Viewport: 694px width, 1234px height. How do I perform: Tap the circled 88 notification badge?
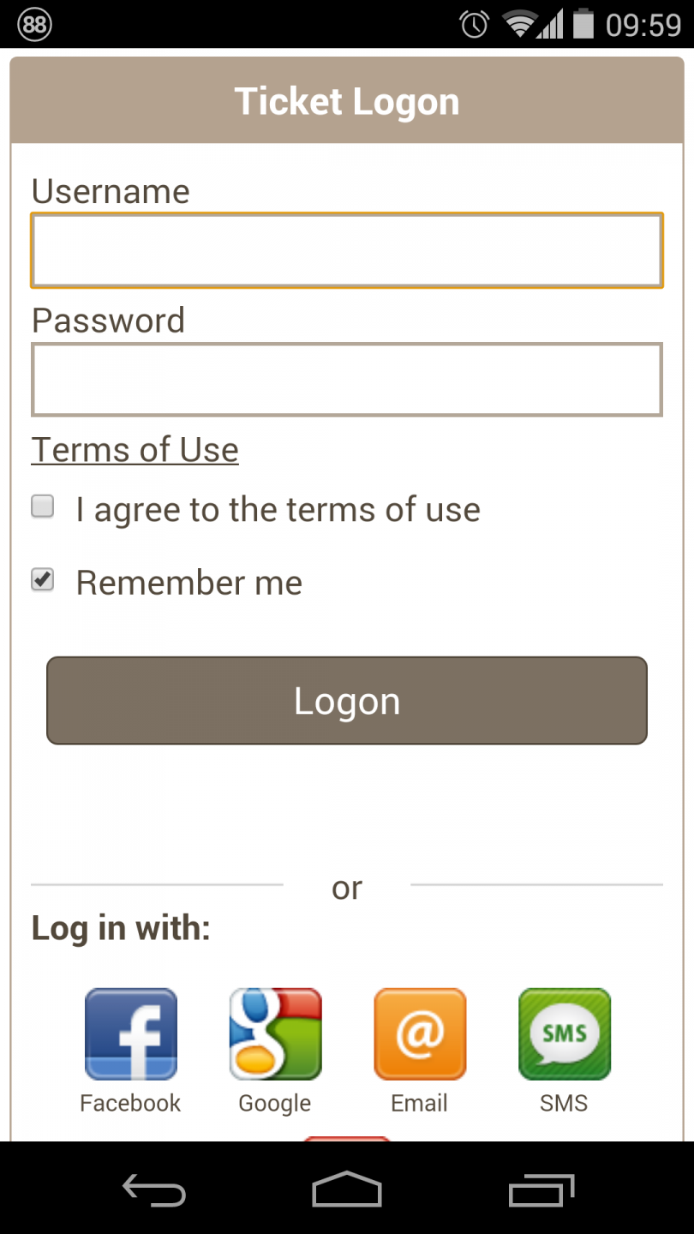[34, 24]
